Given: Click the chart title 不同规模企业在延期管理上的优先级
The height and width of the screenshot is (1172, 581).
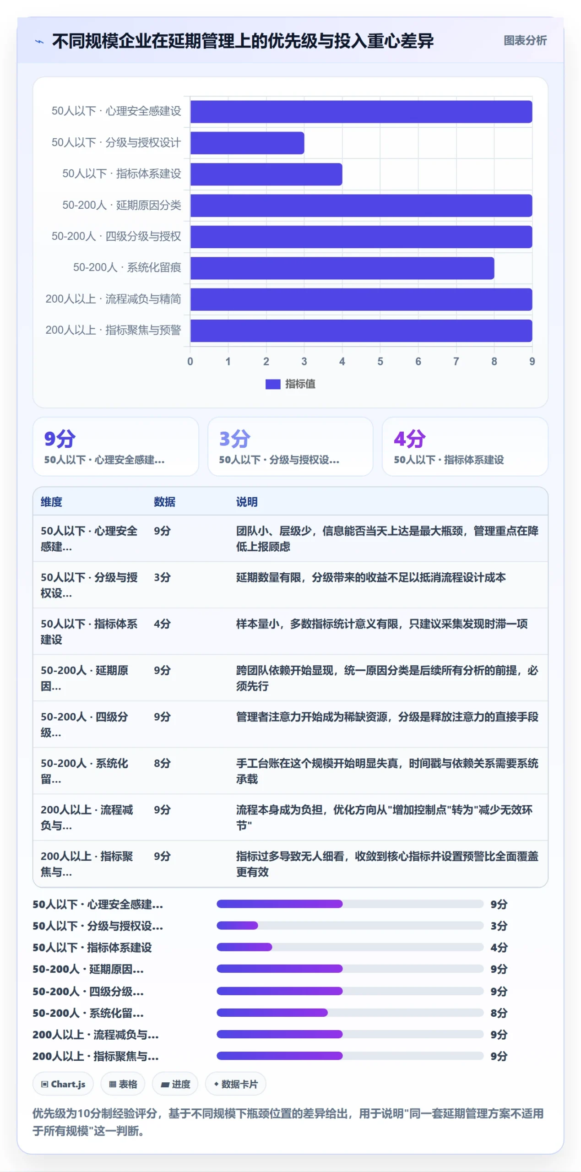Looking at the screenshot, I should point(243,41).
